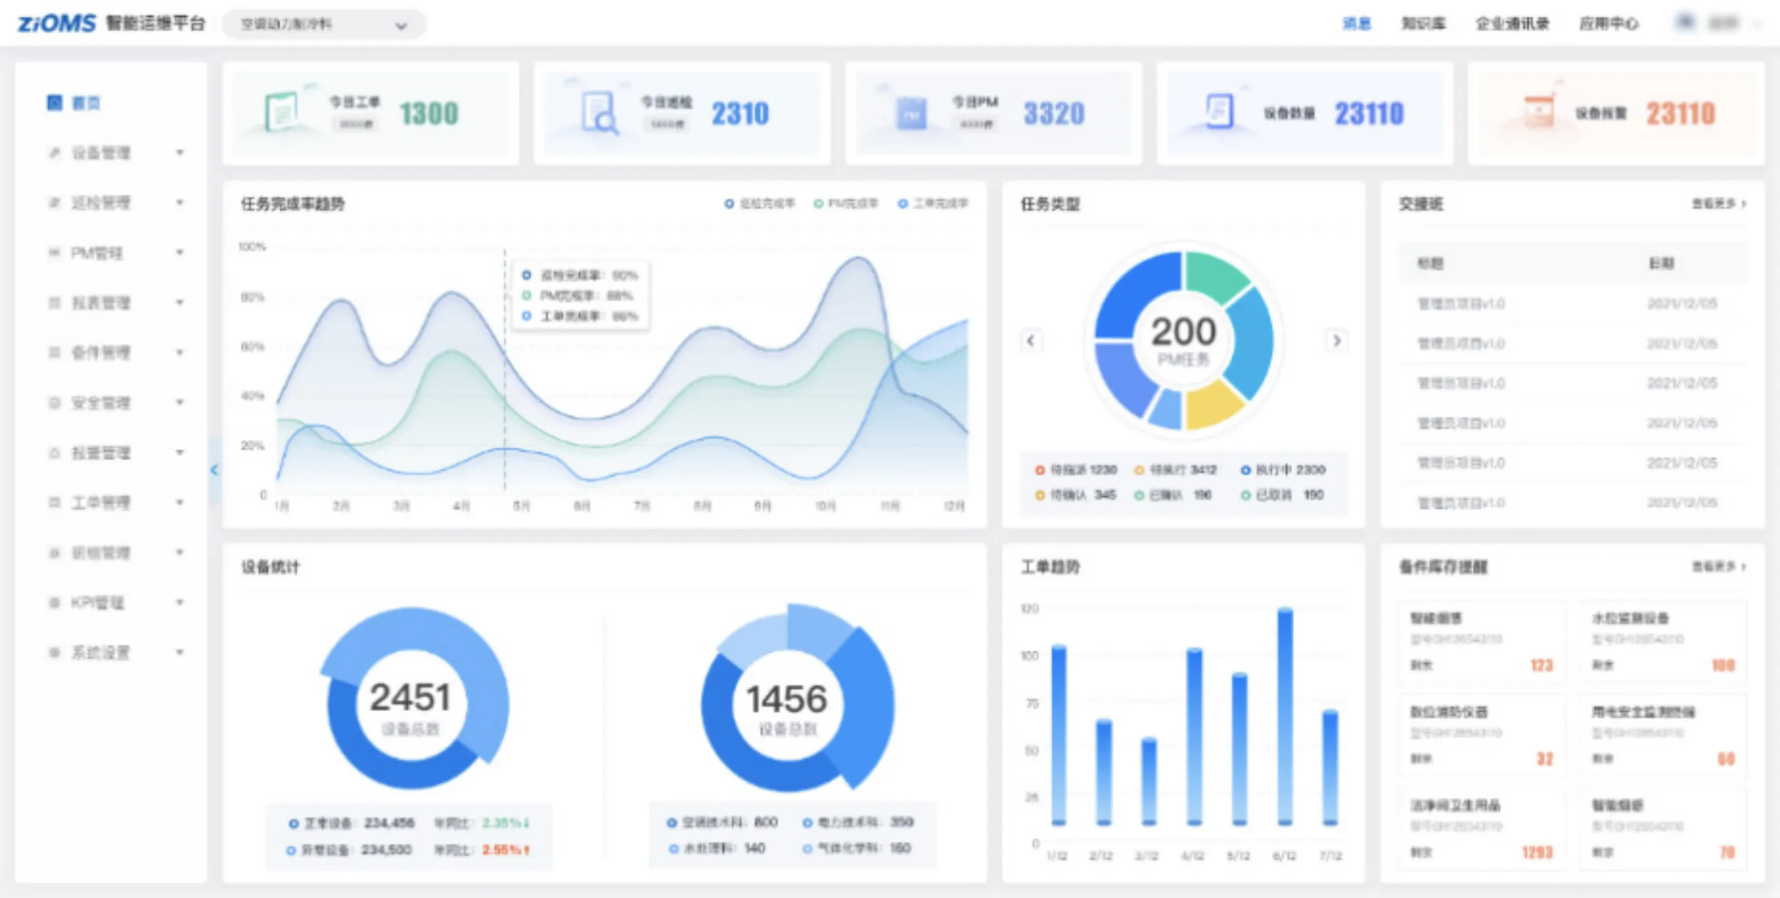Click 查看更多 in the 交接班 panel
This screenshot has width=1780, height=898.
pos(1719,204)
